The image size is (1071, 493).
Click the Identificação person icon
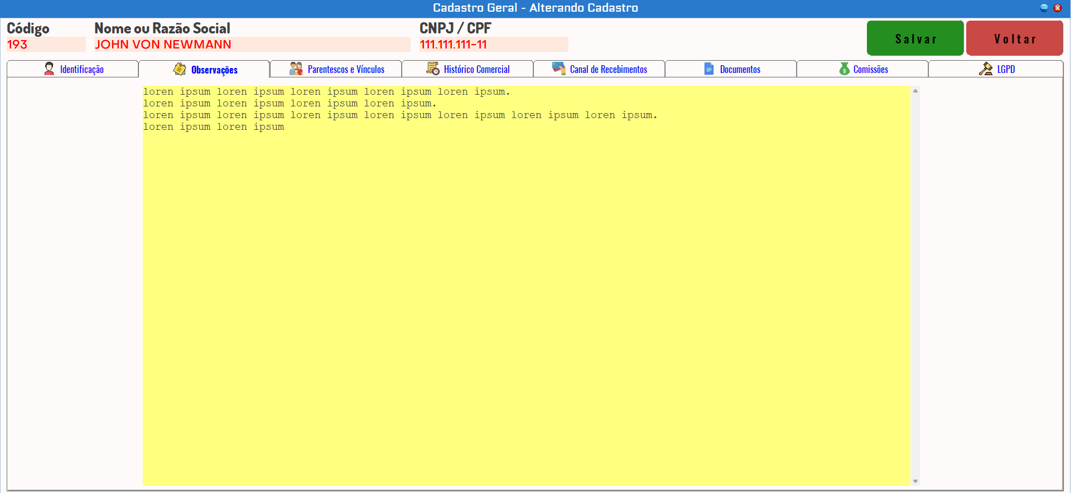(49, 69)
